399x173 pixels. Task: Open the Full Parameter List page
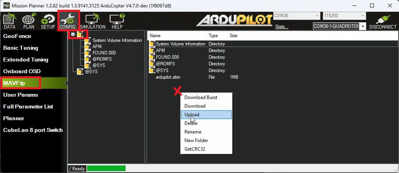coord(28,106)
